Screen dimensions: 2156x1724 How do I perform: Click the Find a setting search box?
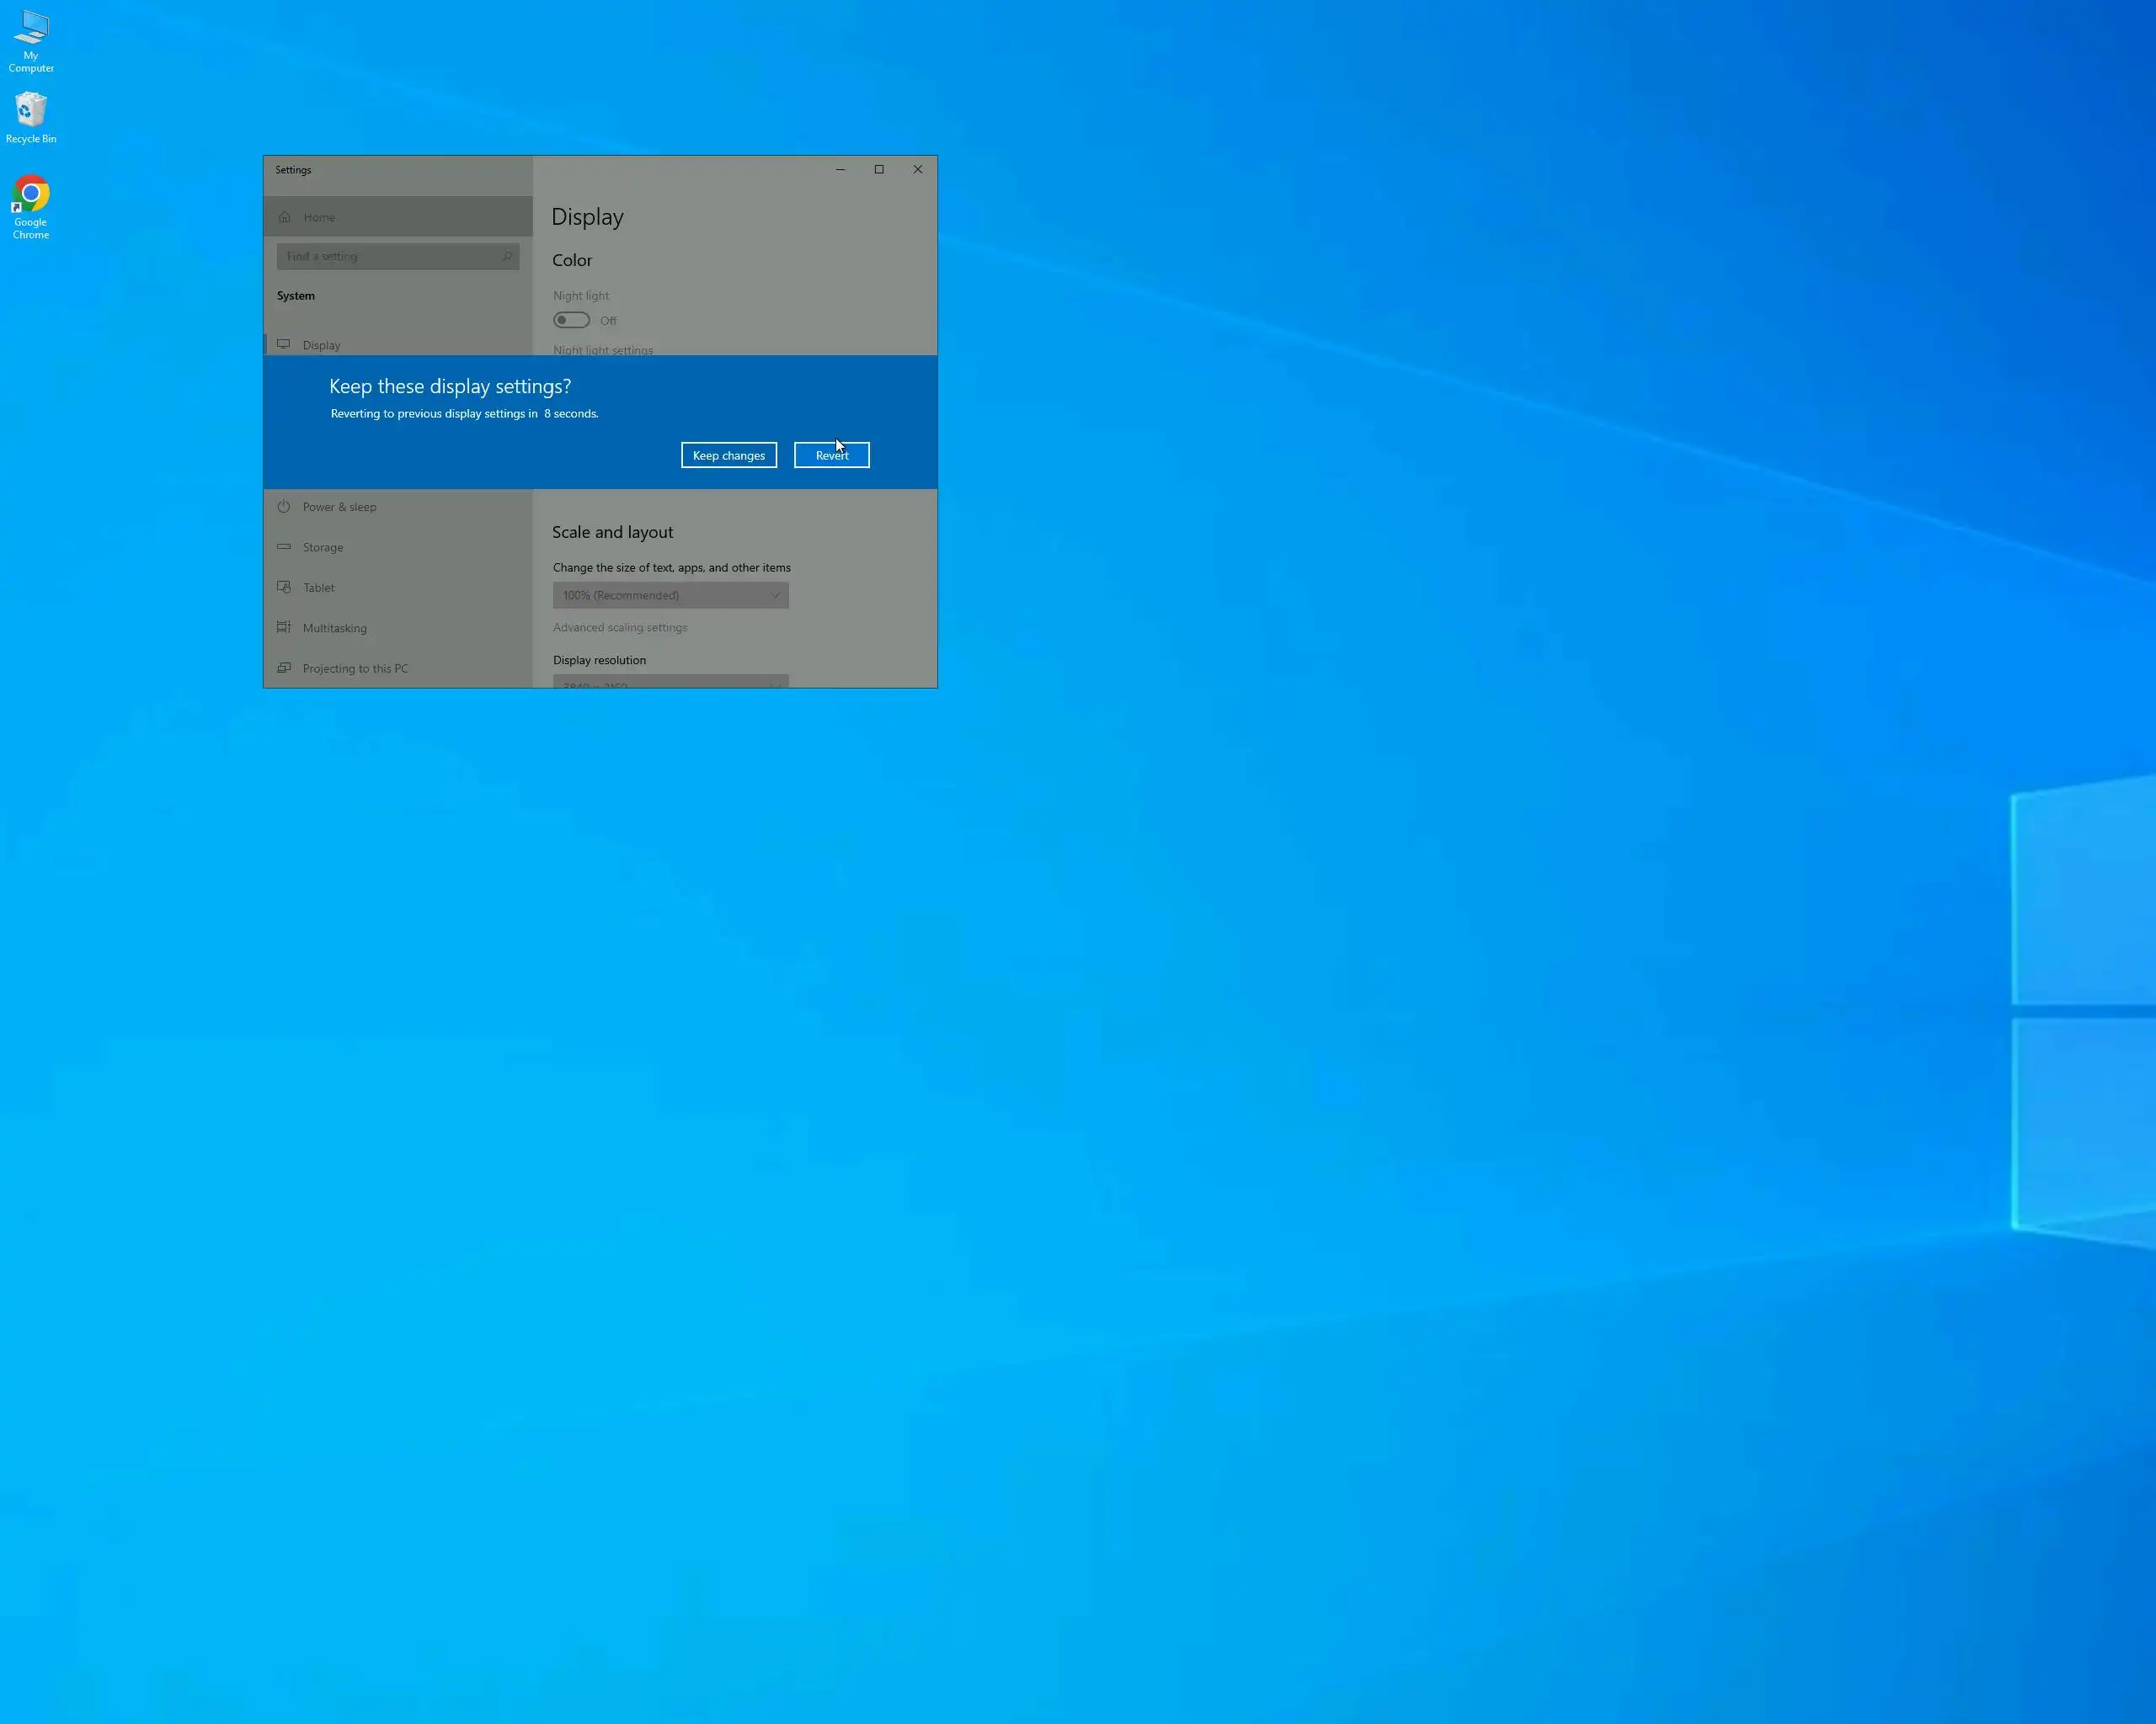tap(397, 257)
